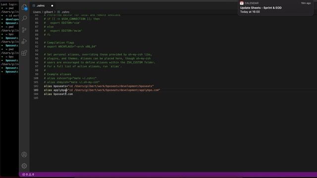Screen dimensions: 317x178
Task: Click the gilbert breadcrumb segment
Action: (49, 12)
